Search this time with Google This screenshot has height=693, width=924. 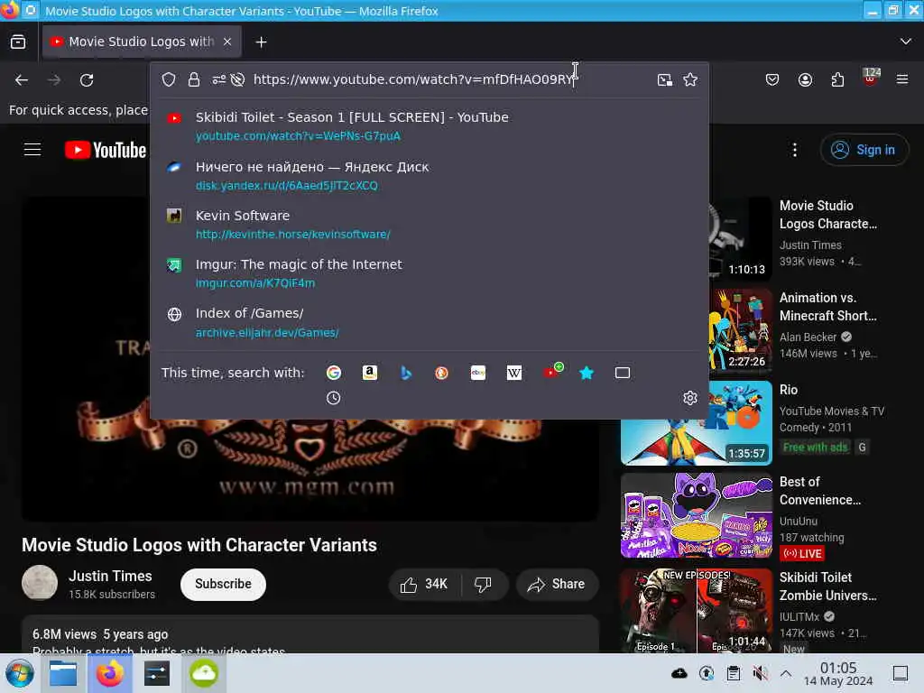(334, 373)
